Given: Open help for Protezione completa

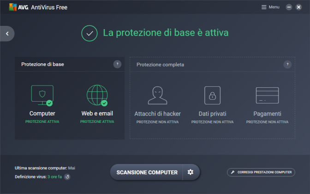Looking at the screenshot, I should click(x=287, y=64).
